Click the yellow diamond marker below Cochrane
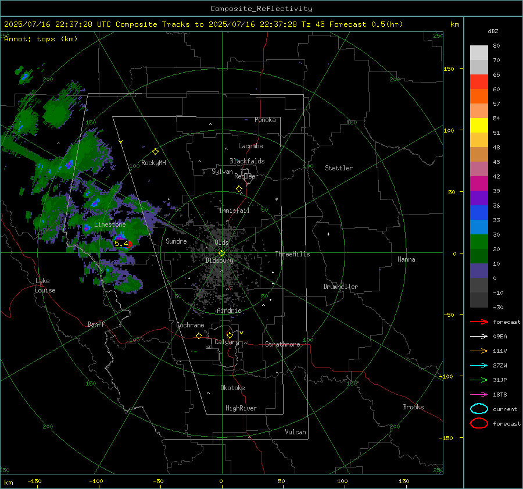Screen dimensions: 523x489 (x=199, y=335)
